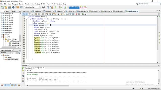Click the notifications icon in the status bar
The width and height of the screenshot is (161, 90).
pos(133,88)
